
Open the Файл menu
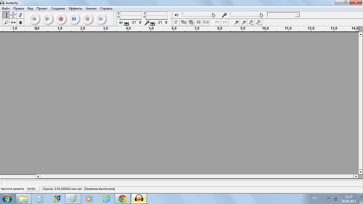[x=6, y=9]
